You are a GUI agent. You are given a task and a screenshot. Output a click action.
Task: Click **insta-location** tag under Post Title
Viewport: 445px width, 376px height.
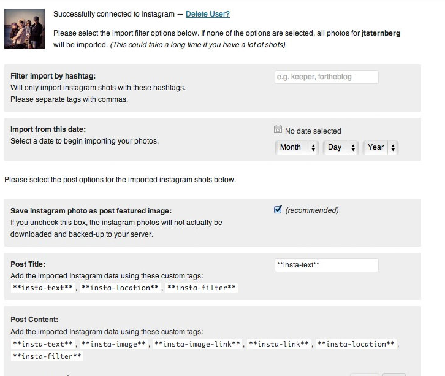click(120, 288)
